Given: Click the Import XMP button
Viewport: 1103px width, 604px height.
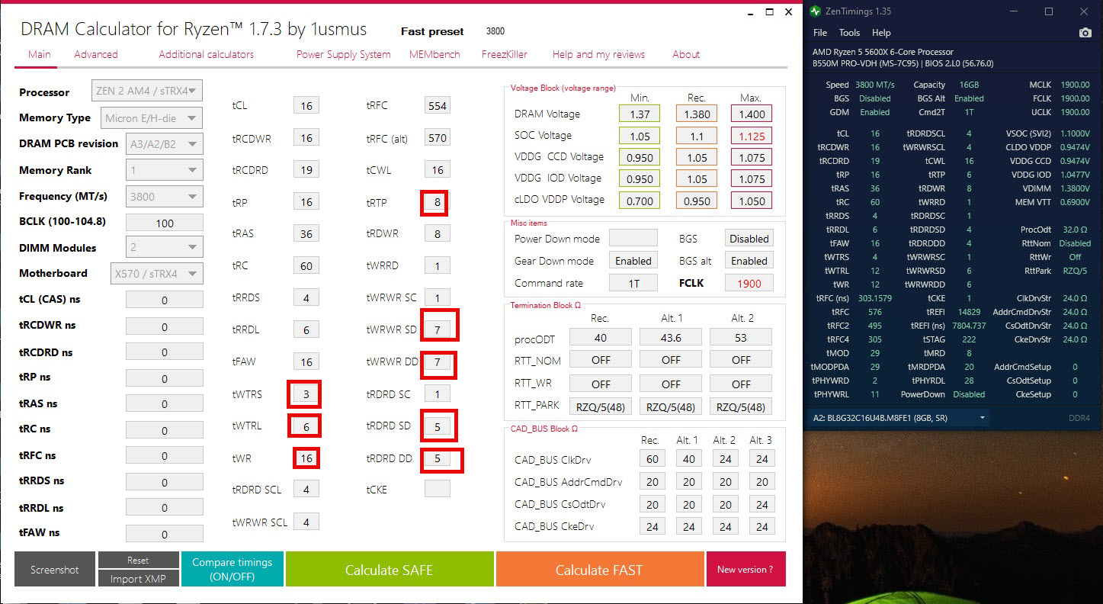Looking at the screenshot, I should (x=138, y=579).
